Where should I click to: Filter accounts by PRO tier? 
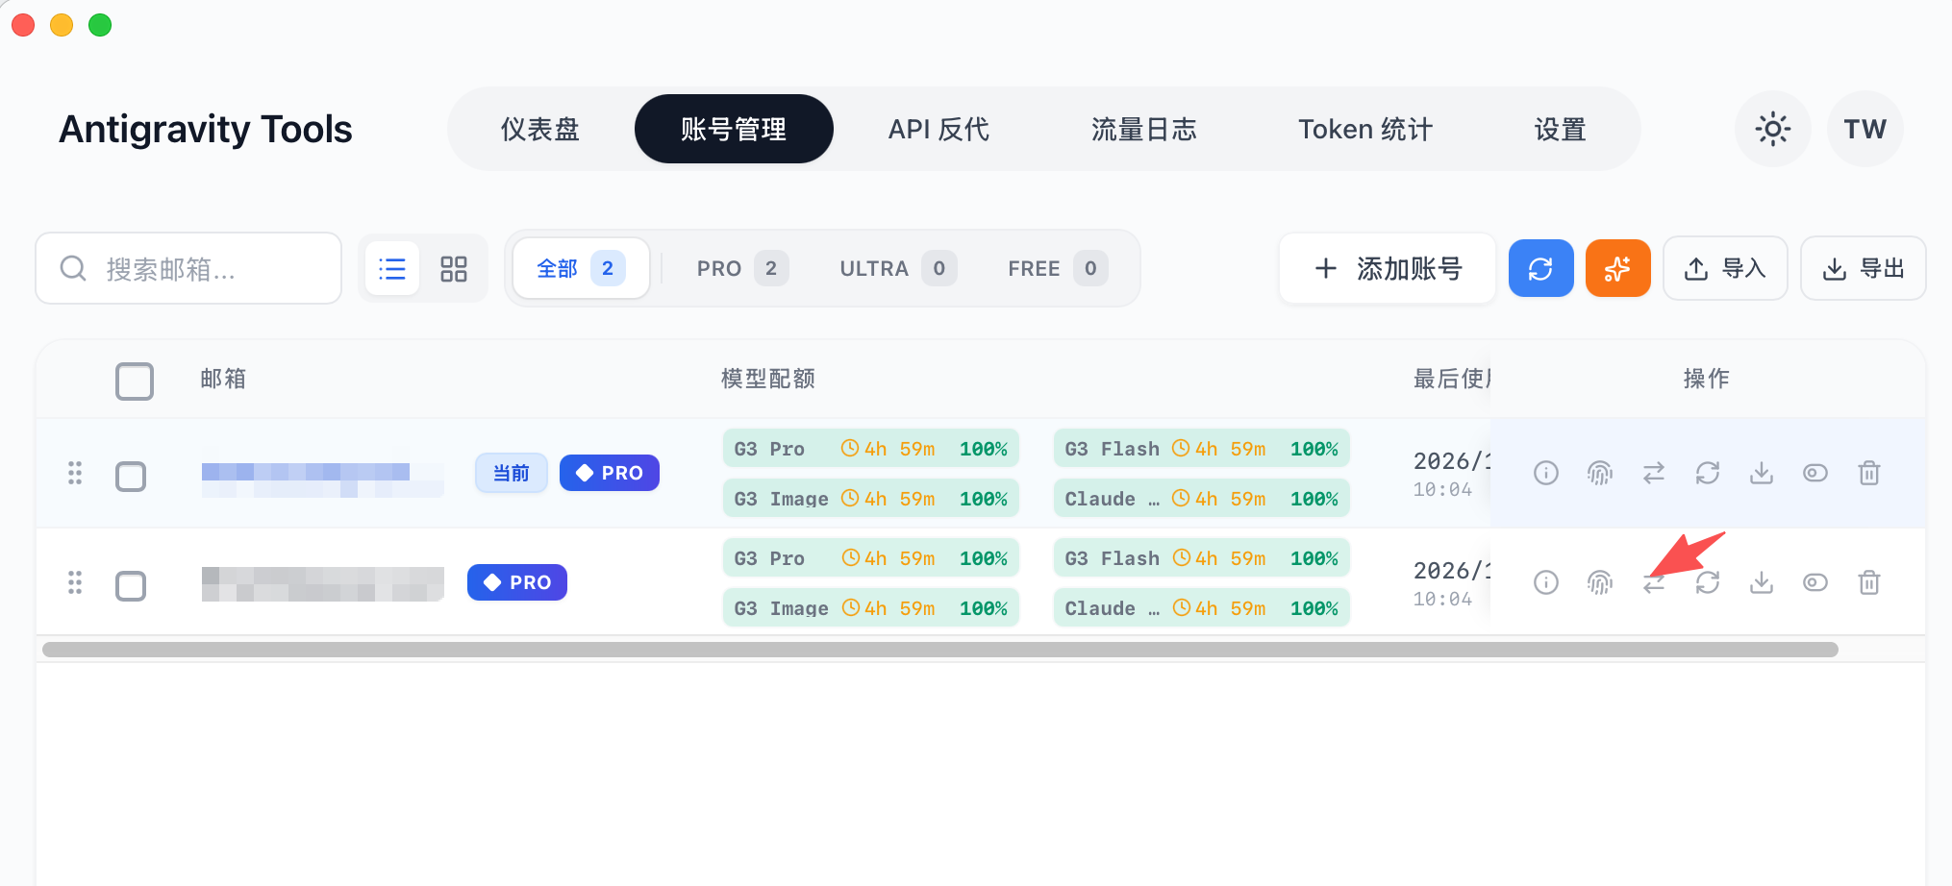click(x=741, y=268)
